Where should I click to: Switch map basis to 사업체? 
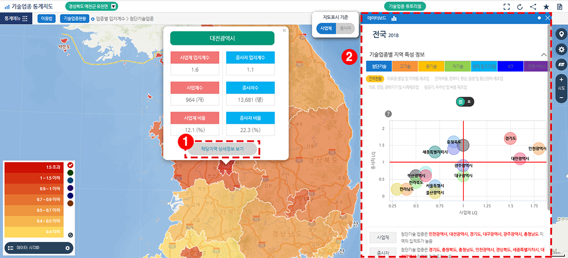(326, 28)
